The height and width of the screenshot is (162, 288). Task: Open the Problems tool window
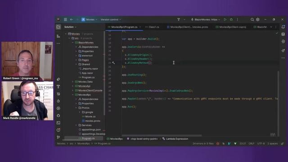click(x=58, y=130)
